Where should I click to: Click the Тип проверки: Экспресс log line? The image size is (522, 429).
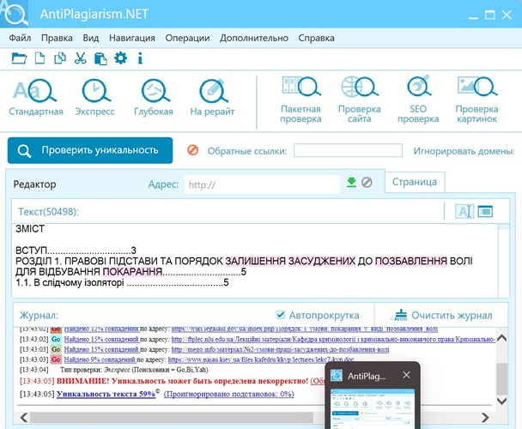coord(134,370)
